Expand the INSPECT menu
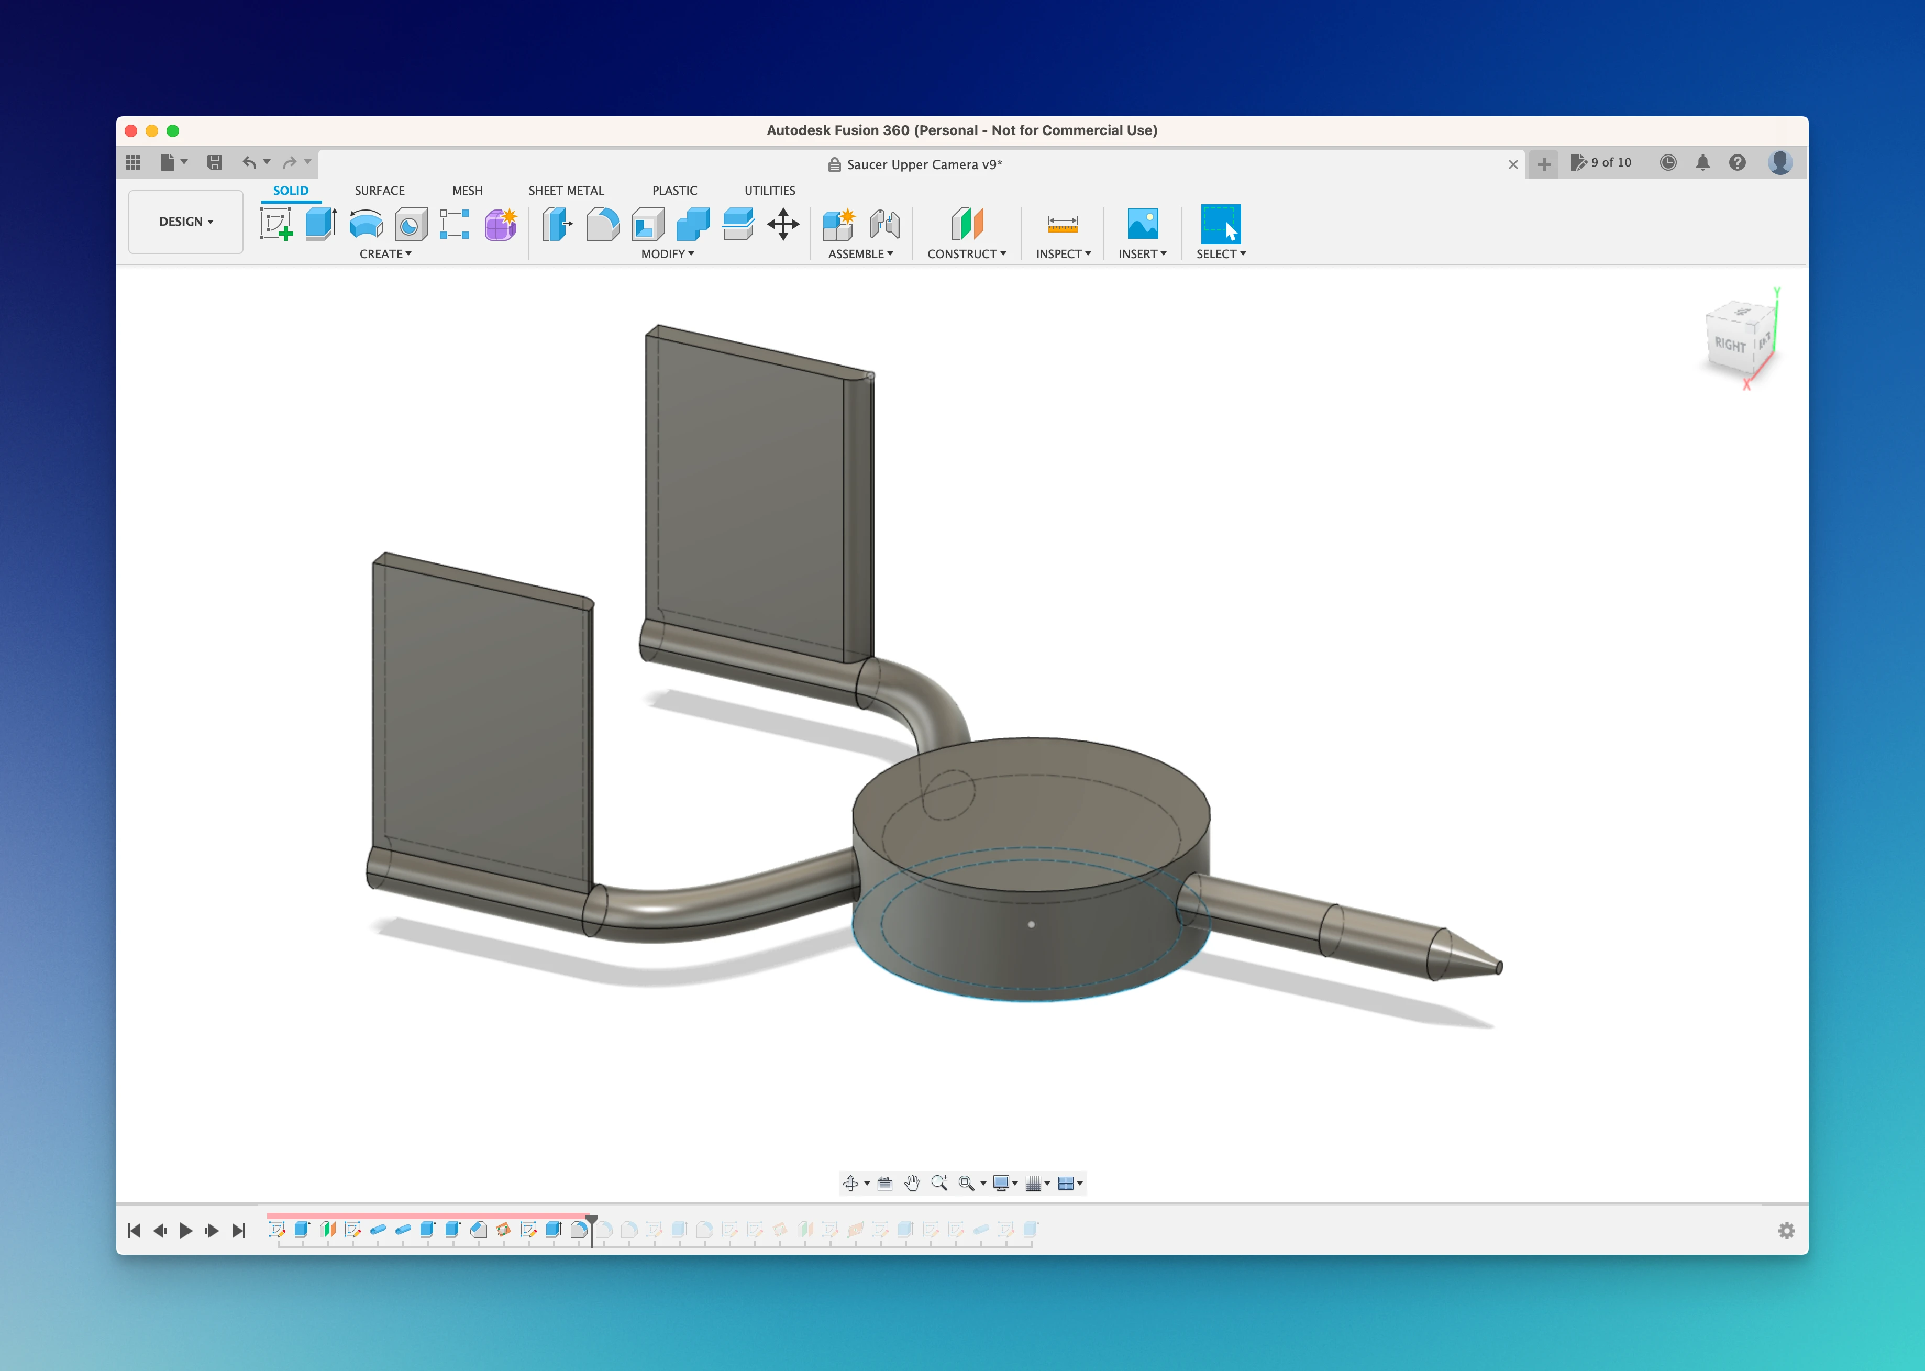The height and width of the screenshot is (1371, 1925). [x=1063, y=253]
